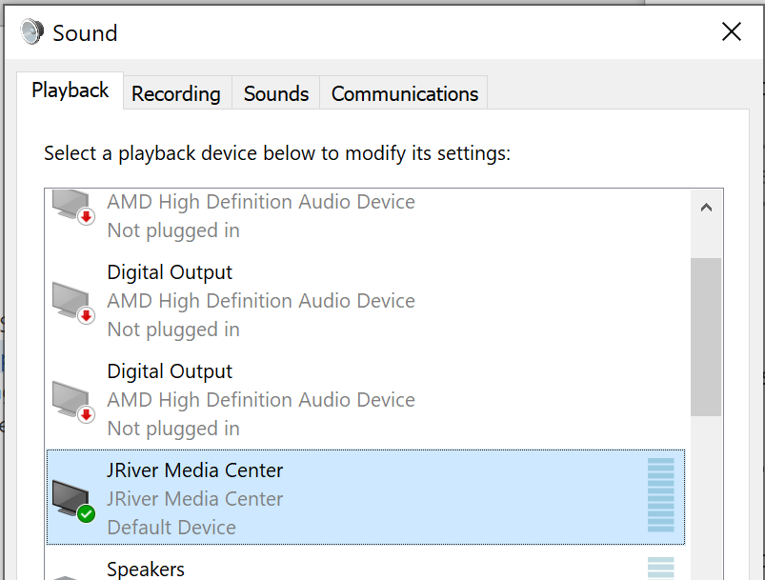Click the scroll up arrow of device list
Image resolution: width=765 pixels, height=580 pixels.
[706, 208]
